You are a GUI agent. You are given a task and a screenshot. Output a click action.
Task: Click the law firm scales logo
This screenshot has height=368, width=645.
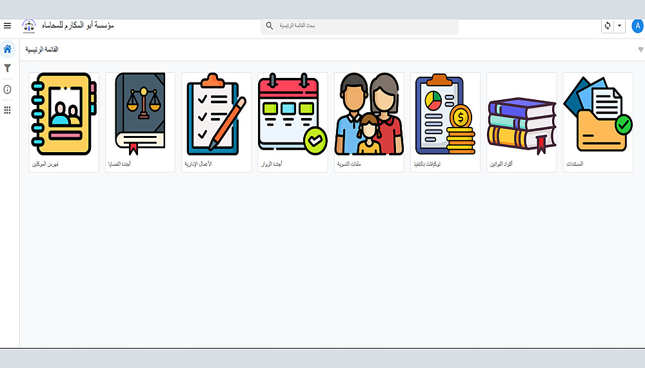click(29, 26)
